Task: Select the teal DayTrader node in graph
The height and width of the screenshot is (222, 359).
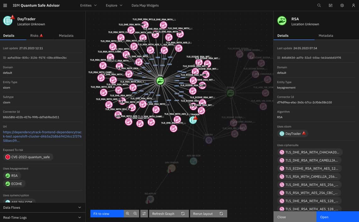Action: point(193,120)
